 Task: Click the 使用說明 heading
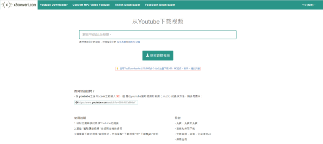tap(80, 118)
